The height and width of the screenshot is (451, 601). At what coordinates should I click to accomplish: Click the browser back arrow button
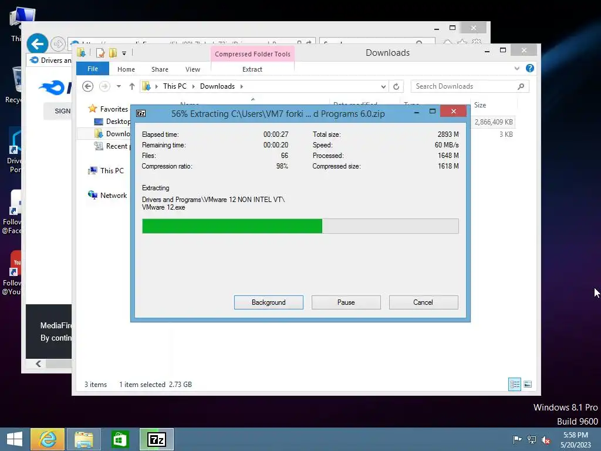point(37,43)
